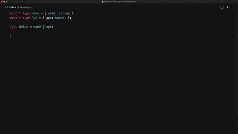
Task: Click the 'Name' type identifier on line one
Action: click(x=35, y=13)
